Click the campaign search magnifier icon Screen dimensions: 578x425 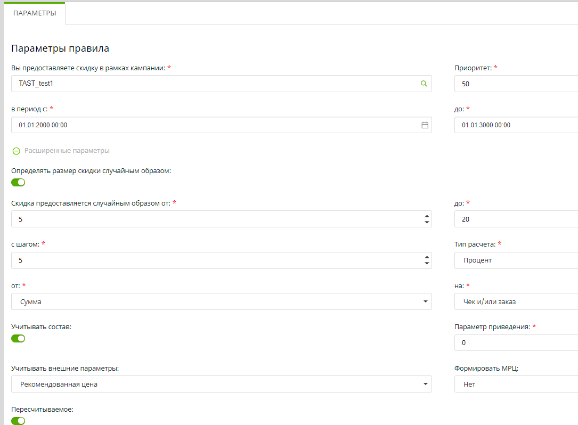[x=424, y=84]
